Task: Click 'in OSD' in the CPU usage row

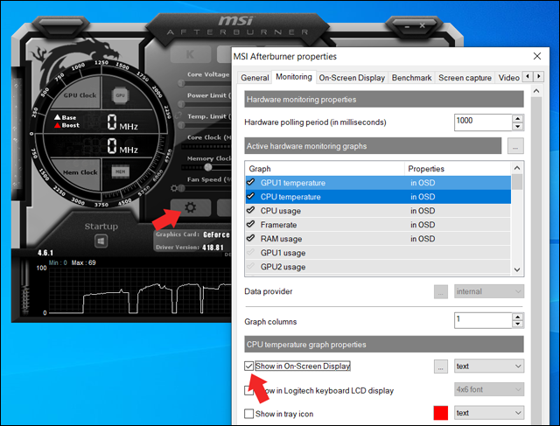Action: 423,211
